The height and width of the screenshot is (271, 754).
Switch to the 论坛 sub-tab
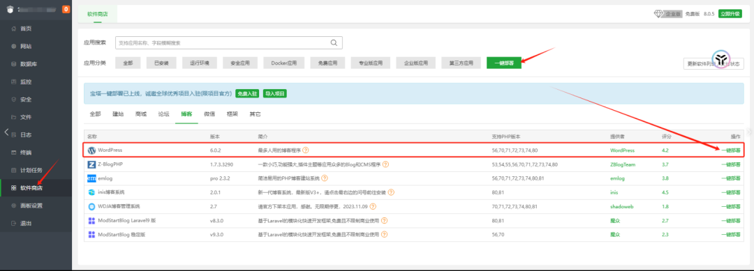coord(163,114)
